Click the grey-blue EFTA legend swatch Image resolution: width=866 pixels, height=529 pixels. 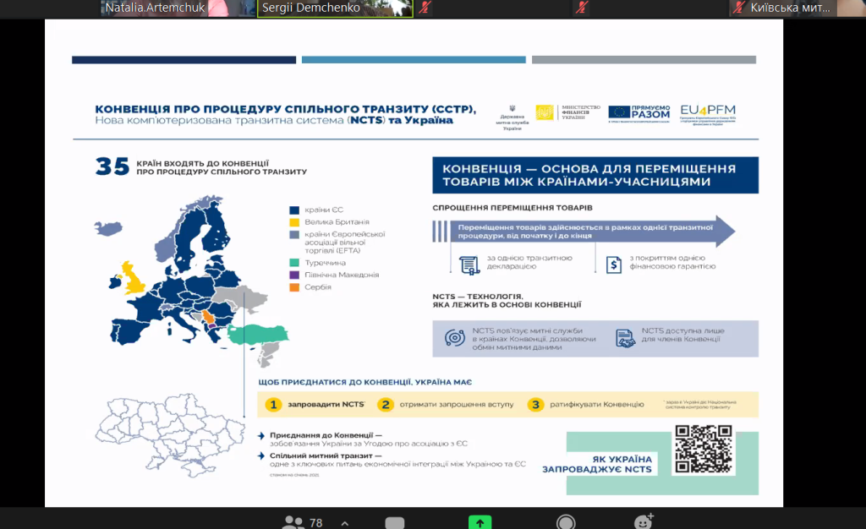pyautogui.click(x=294, y=234)
